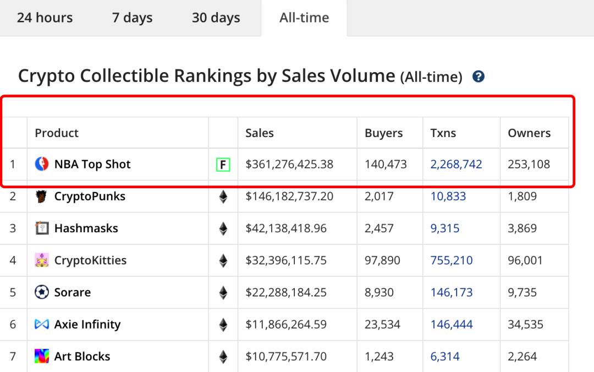Select the All-time tab
Screen dimensions: 594x372
(304, 18)
